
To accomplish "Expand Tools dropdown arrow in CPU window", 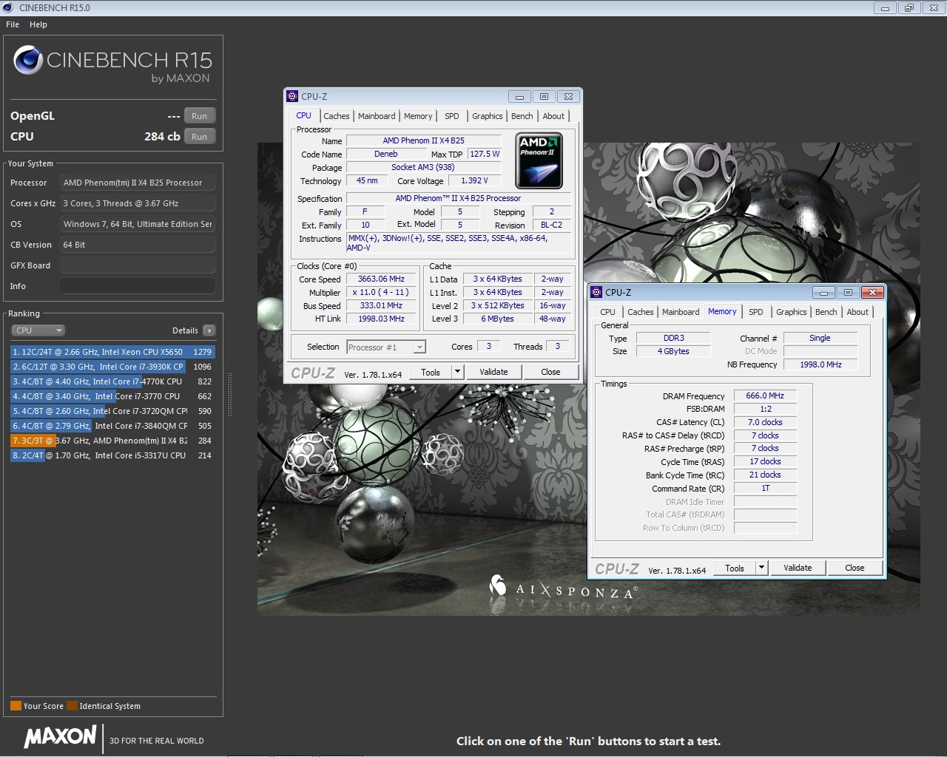I will pos(457,372).
